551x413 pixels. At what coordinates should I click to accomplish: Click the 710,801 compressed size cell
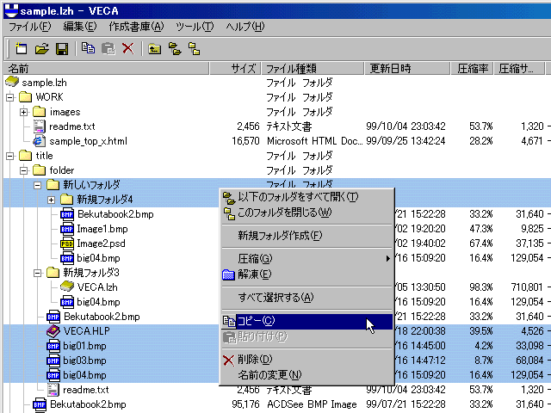click(527, 287)
